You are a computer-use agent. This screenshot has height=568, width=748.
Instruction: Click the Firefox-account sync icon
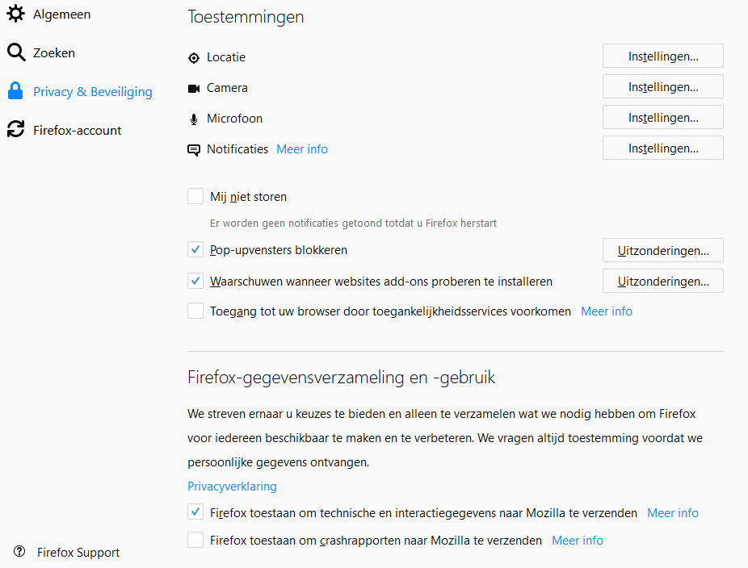(15, 130)
